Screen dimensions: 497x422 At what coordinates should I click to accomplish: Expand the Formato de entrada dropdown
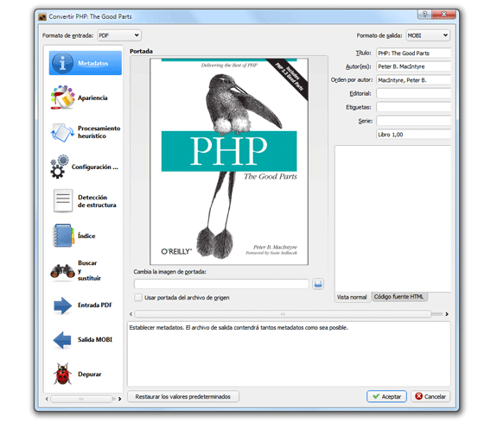click(x=119, y=35)
